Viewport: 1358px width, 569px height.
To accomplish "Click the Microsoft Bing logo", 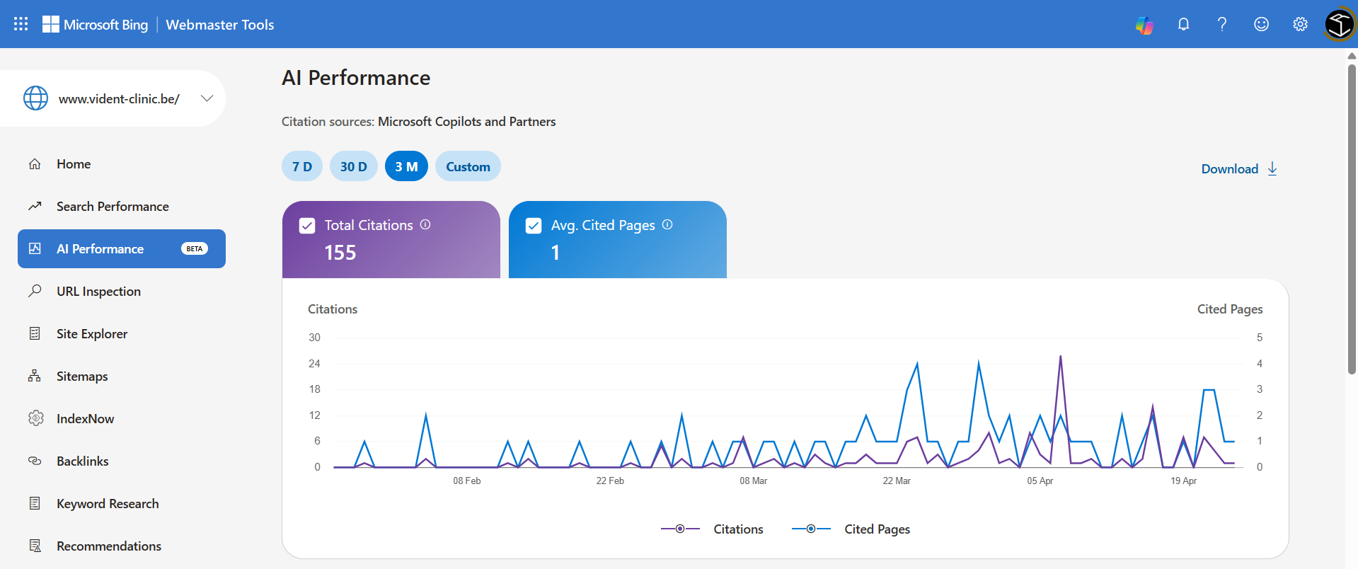I will click(x=95, y=24).
